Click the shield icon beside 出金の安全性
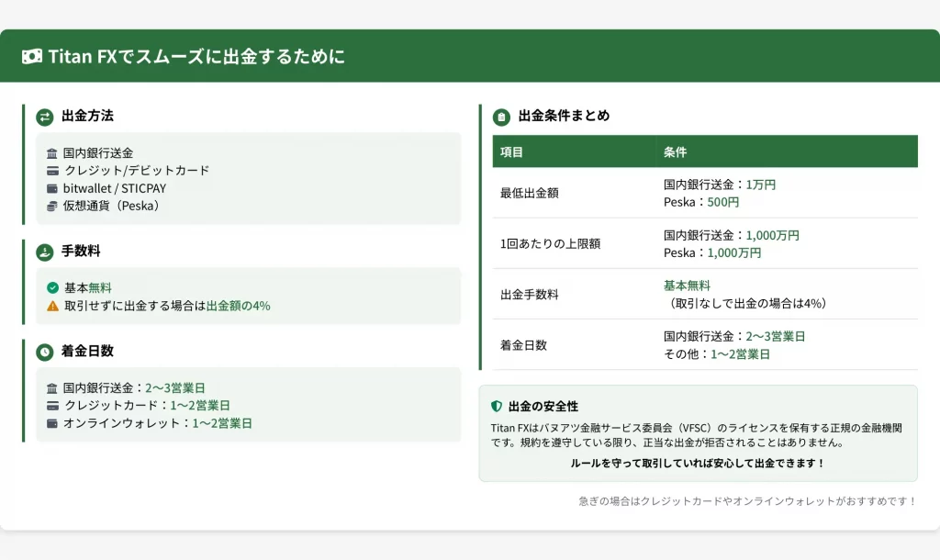 [x=497, y=406]
